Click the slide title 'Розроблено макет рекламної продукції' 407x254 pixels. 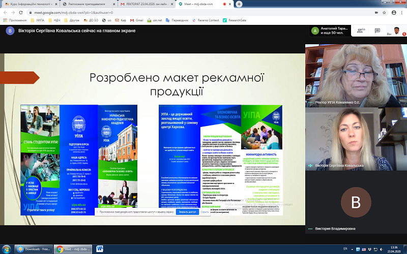click(177, 84)
